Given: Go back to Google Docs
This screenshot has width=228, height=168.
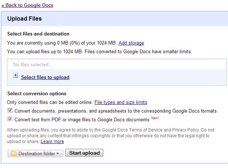Looking at the screenshot, I should click(27, 5).
